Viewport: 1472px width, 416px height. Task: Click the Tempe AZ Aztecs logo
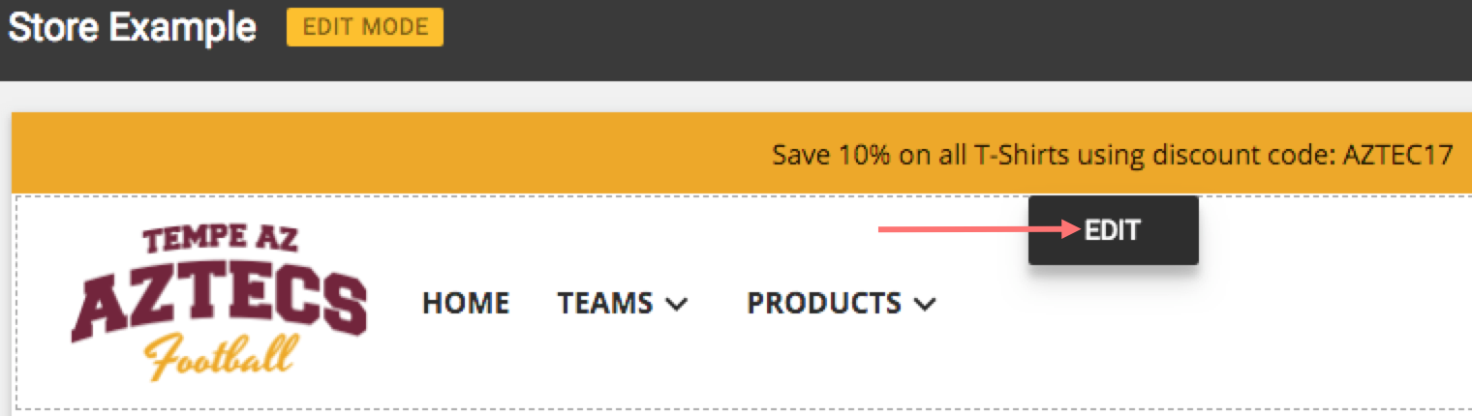point(219,304)
